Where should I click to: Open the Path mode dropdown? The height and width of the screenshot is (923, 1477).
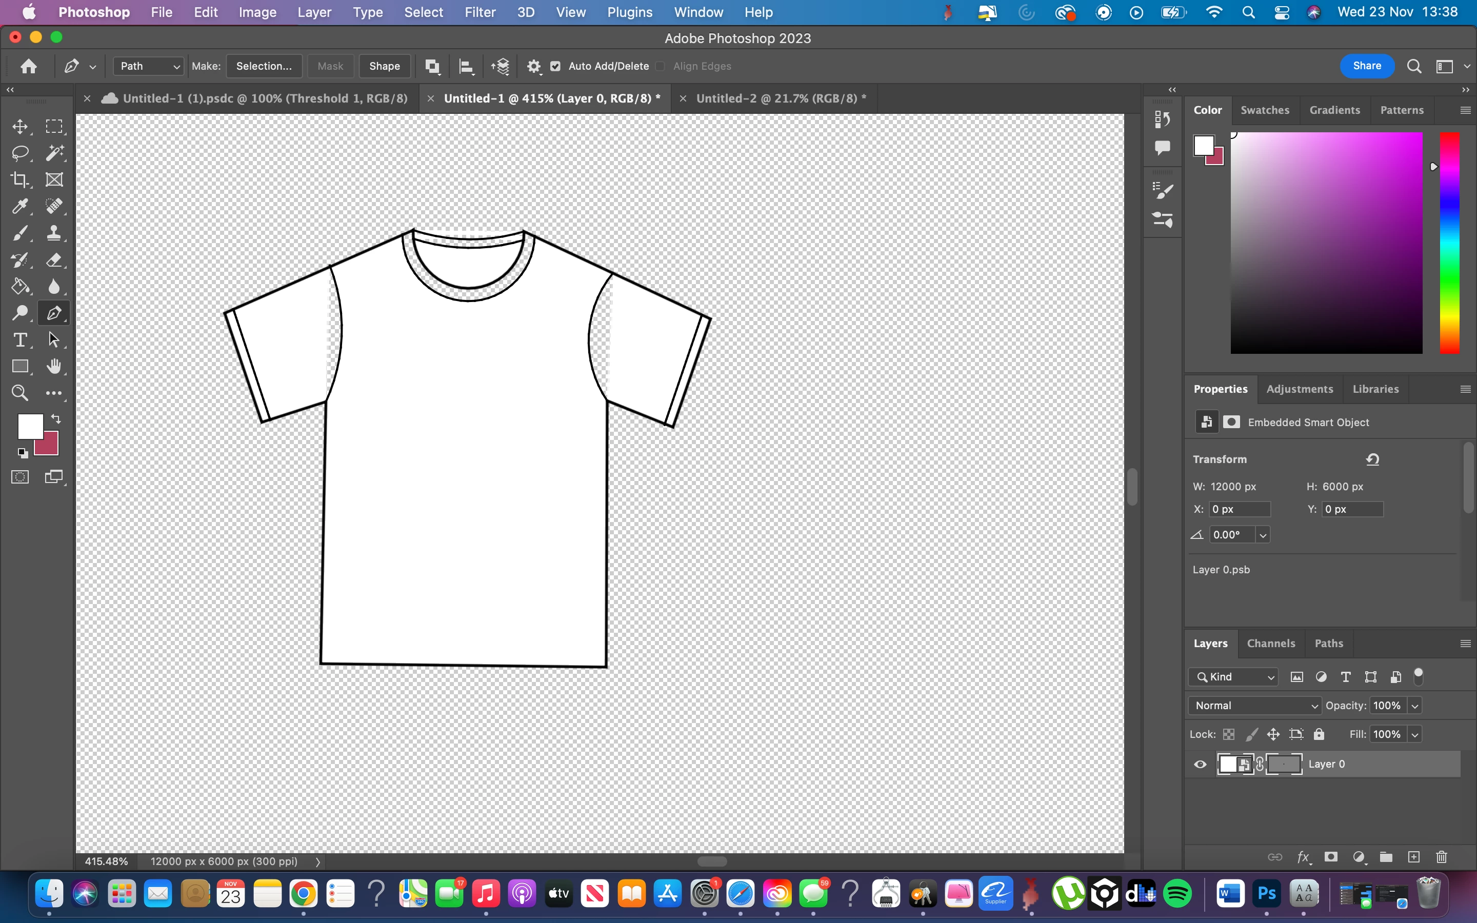coord(149,66)
